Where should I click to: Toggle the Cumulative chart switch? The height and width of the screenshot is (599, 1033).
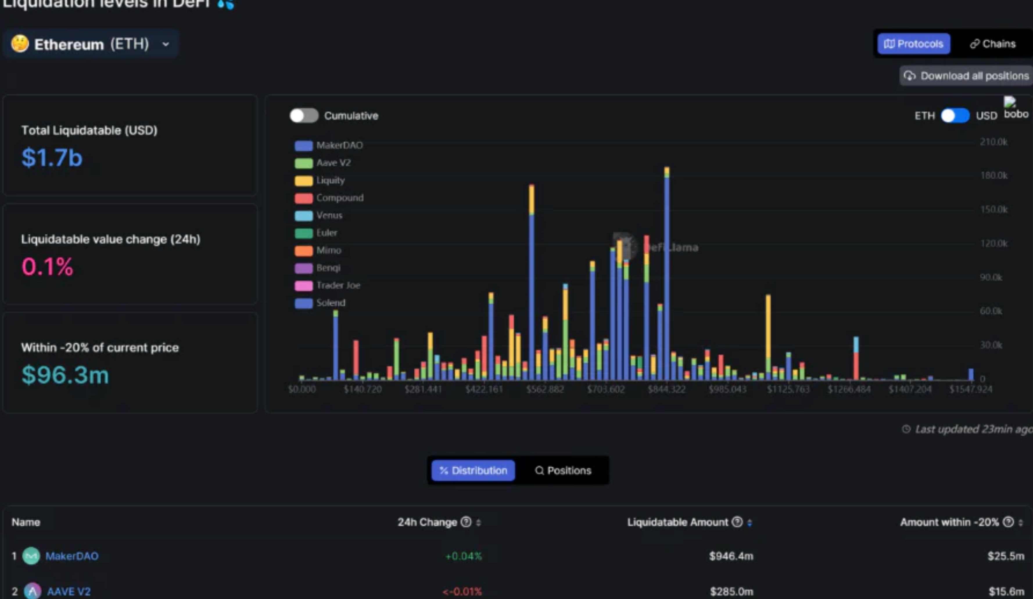pos(304,116)
